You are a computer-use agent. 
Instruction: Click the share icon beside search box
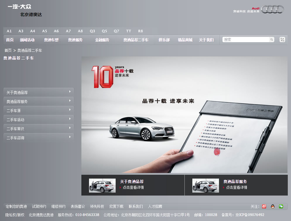pyautogui.click(x=282, y=40)
